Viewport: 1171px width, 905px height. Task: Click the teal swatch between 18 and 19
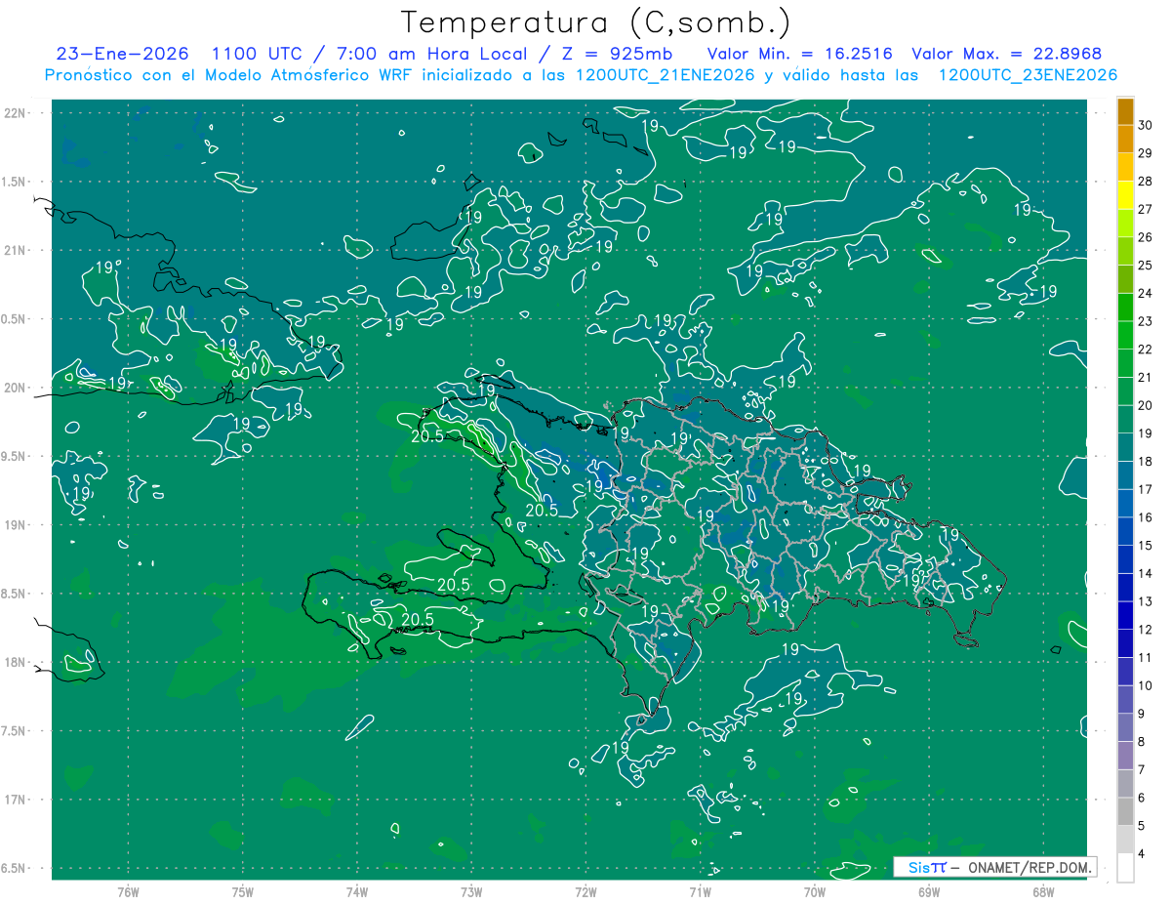tap(1125, 448)
